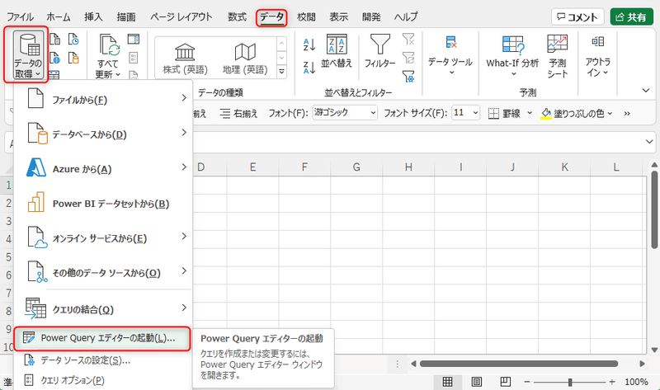Open the データの取得 (Get Data) button

point(28,55)
